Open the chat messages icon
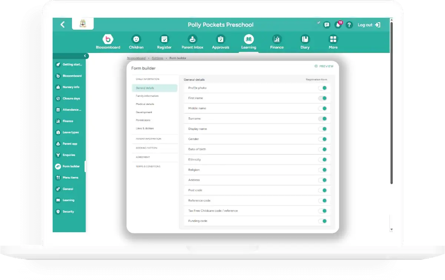 pos(327,25)
